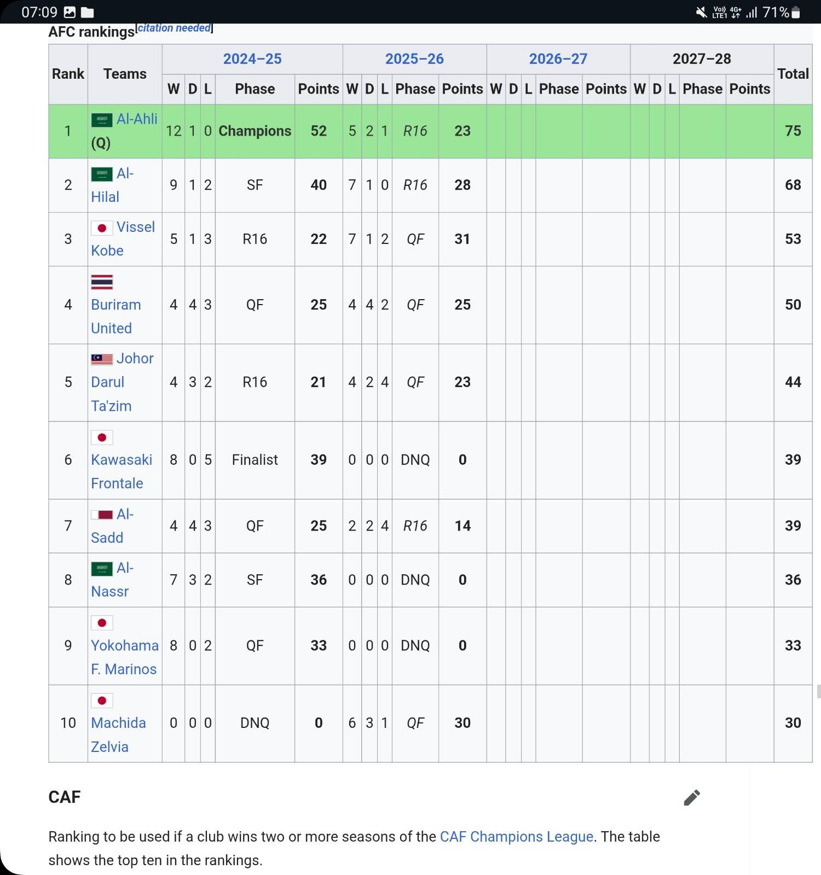Open the 2024–25 season link
The height and width of the screenshot is (875, 821).
tap(252, 59)
